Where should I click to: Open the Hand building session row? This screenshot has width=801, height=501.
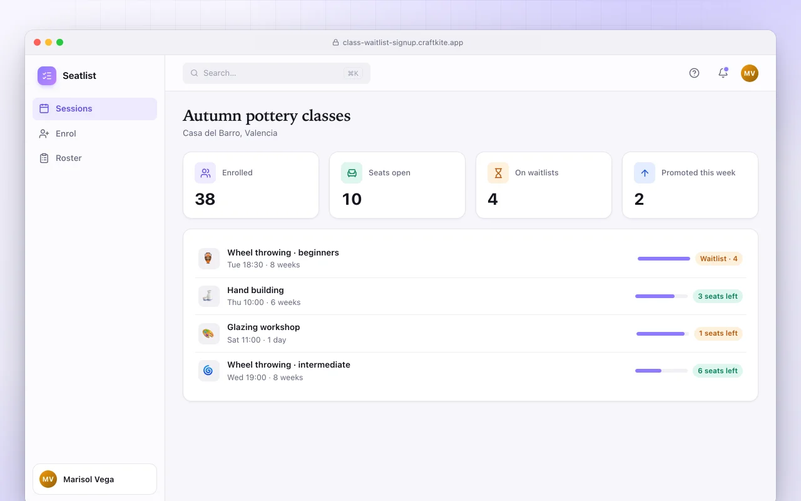pyautogui.click(x=471, y=296)
